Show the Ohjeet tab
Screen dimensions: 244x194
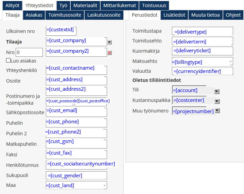pos(233,15)
